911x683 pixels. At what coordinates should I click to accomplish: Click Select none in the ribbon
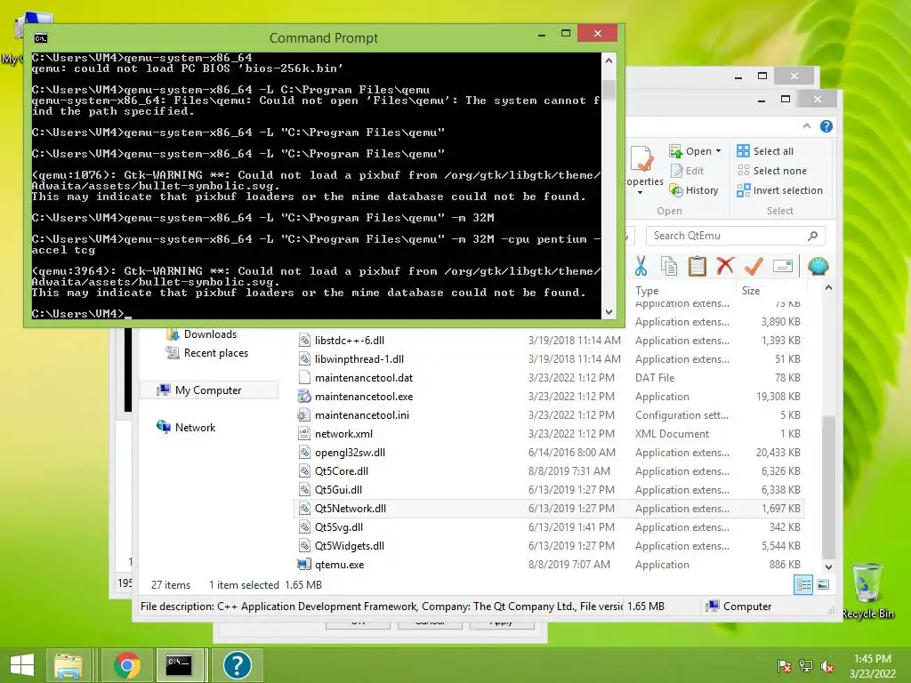coord(771,171)
